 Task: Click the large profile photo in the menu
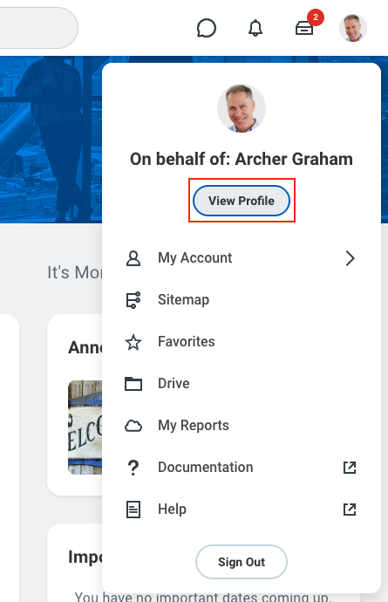[242, 109]
